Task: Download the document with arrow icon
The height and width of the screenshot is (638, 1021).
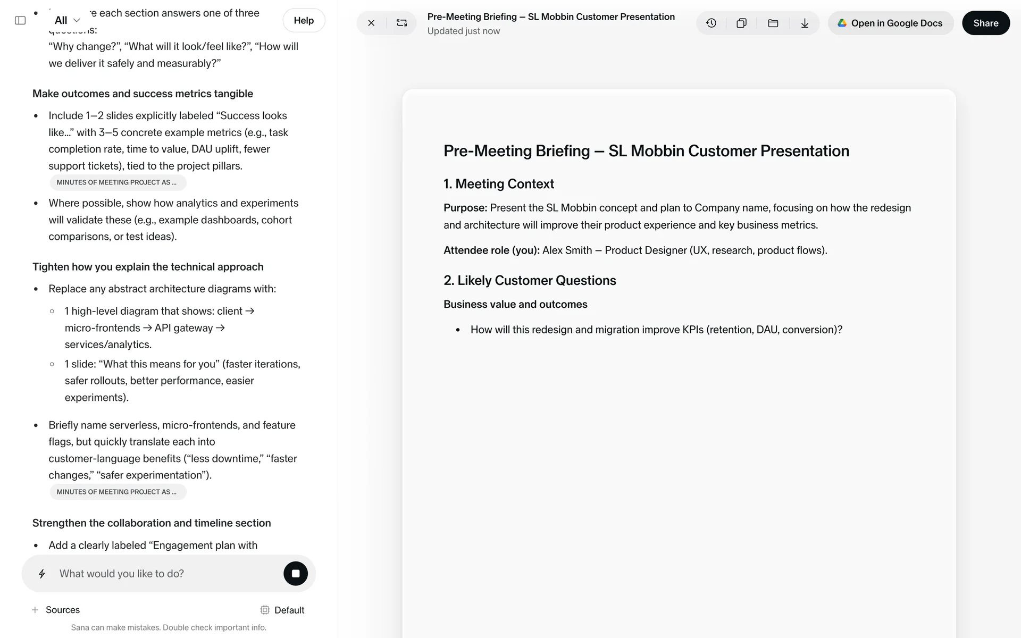Action: (805, 23)
